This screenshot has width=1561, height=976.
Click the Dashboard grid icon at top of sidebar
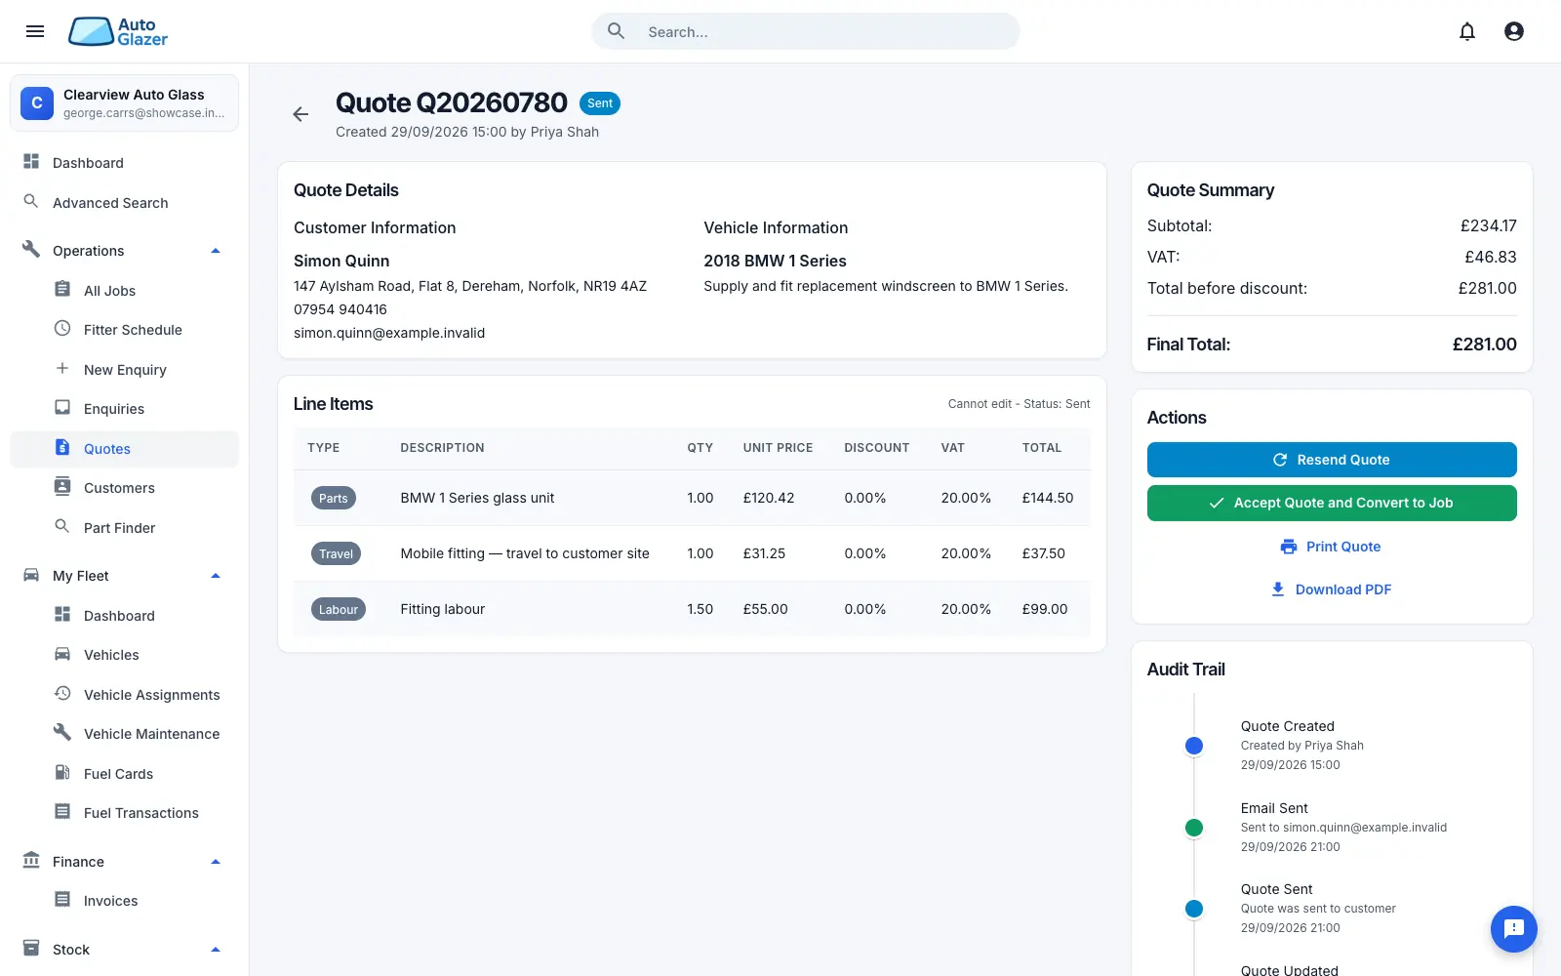pos(31,162)
